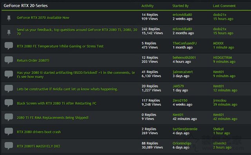Image resolution: width=251 pixels, height=155 pixels.
Task: Open the GeForce RTX 20-Series forum heading
Action: tap(25, 5)
